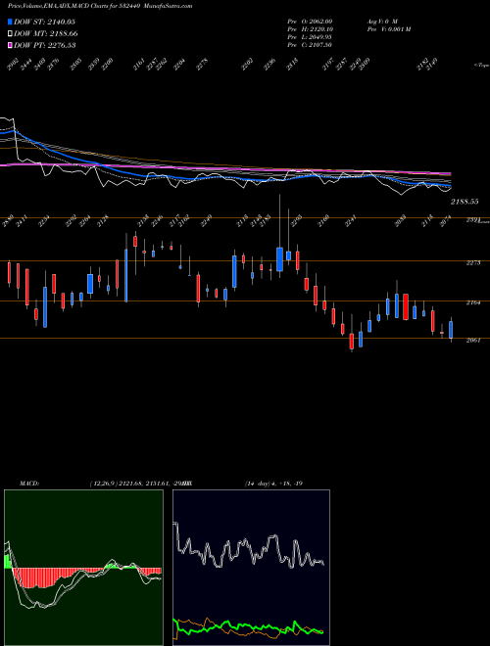Image resolution: width=490 pixels, height=646 pixels.
Task: Click the white DOW MT legend swatch
Action: (10, 33)
